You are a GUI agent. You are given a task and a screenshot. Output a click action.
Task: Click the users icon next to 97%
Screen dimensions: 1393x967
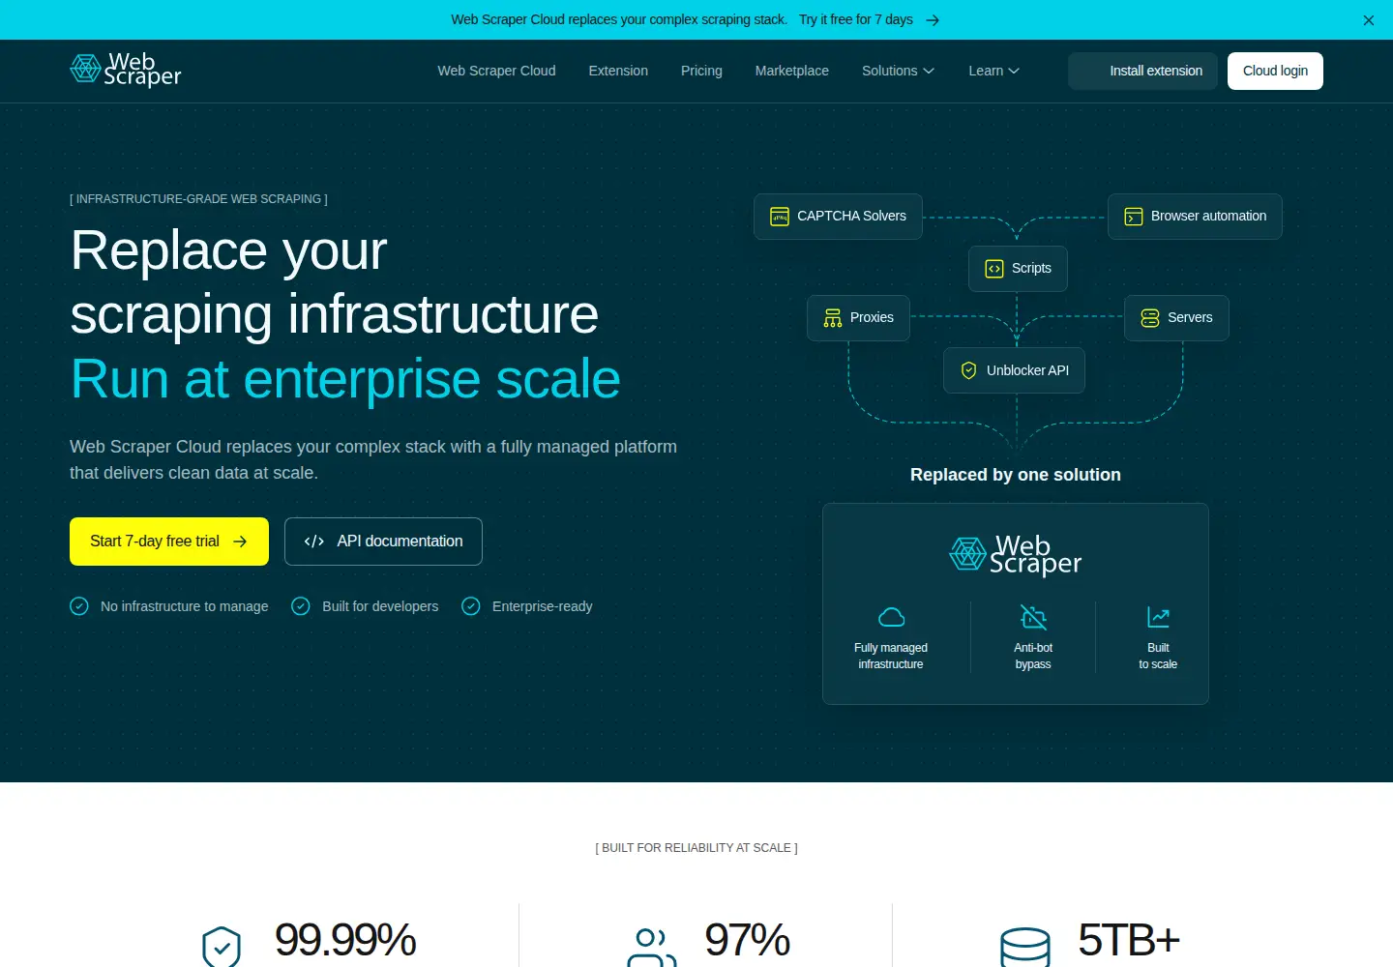(x=652, y=948)
